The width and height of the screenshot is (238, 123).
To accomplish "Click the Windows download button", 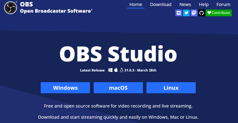I will pos(65,88).
